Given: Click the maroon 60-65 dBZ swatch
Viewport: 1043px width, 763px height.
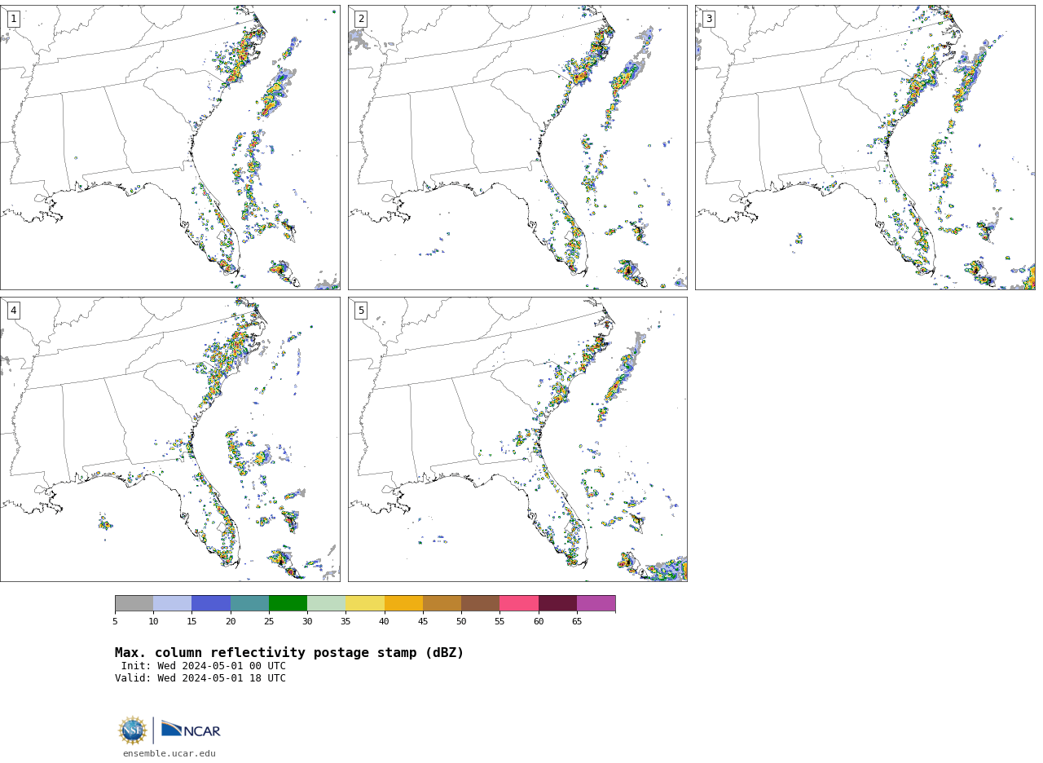Looking at the screenshot, I should (x=557, y=603).
